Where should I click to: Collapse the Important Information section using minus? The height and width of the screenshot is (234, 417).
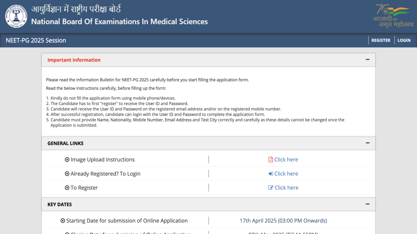click(367, 60)
